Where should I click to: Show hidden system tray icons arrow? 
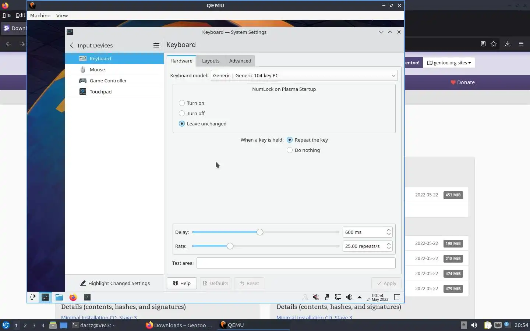click(x=360, y=297)
